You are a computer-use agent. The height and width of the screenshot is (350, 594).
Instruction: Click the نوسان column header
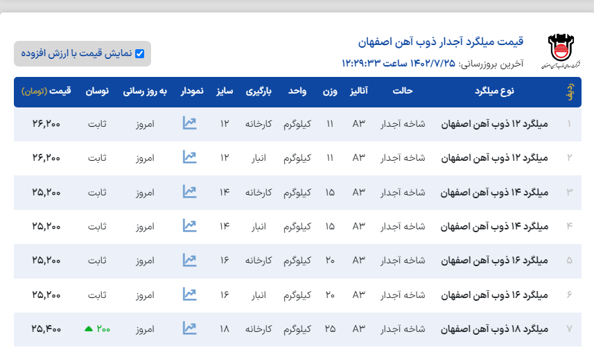[x=97, y=91]
